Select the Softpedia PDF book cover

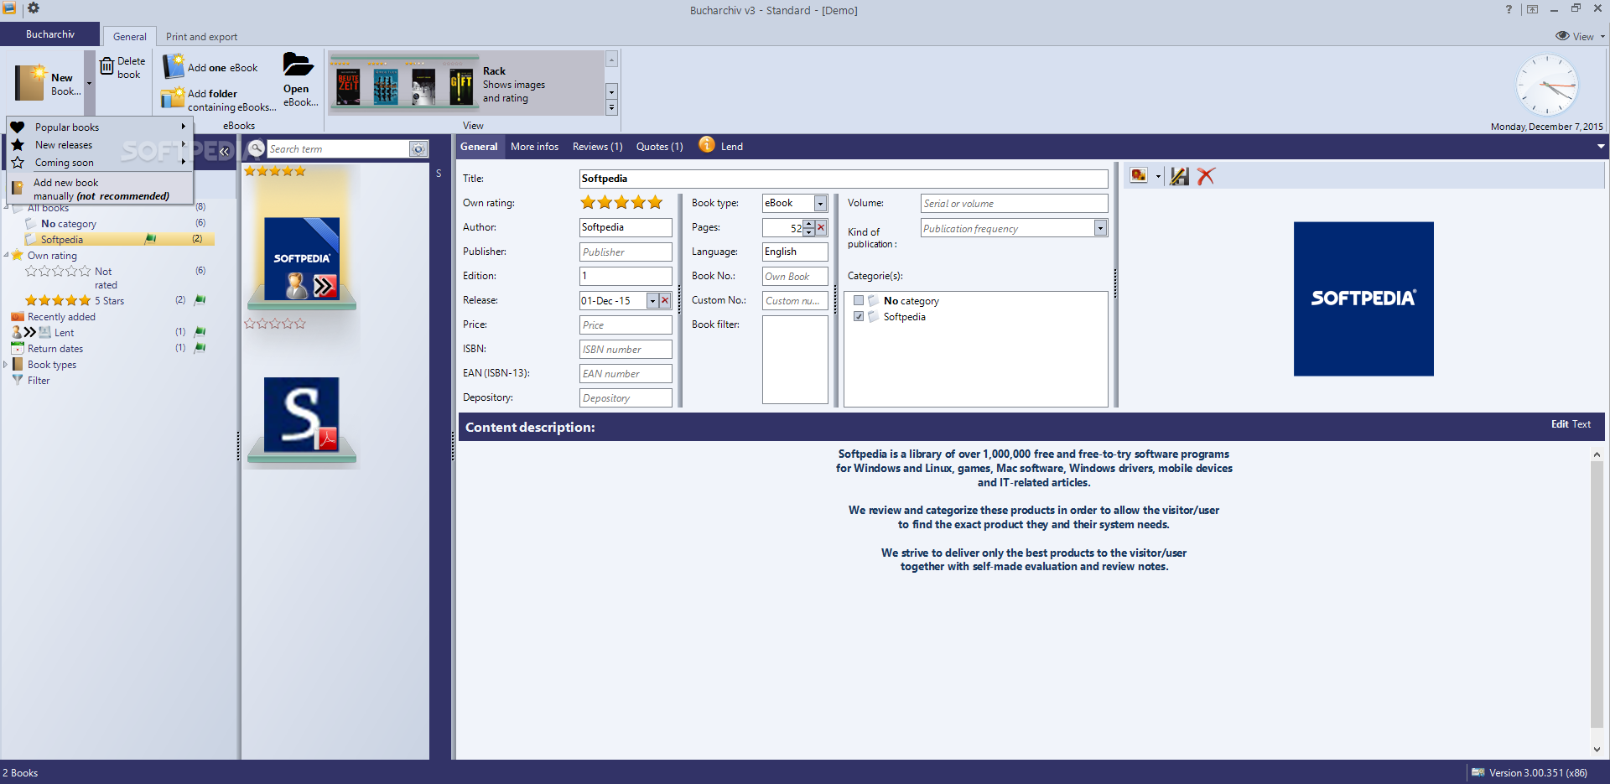click(x=302, y=415)
